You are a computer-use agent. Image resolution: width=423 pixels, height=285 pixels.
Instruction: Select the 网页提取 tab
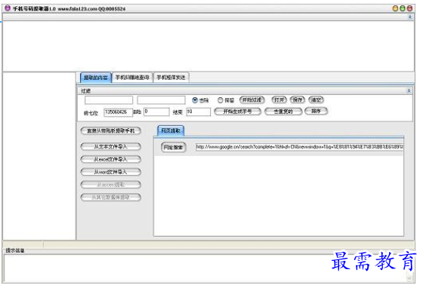click(171, 130)
